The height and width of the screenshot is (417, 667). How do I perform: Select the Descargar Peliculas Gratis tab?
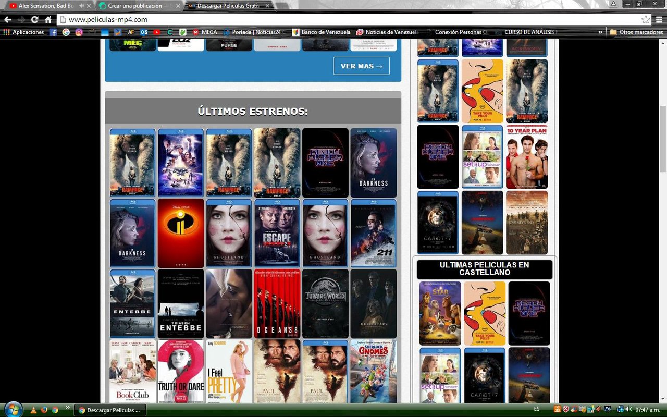tap(229, 6)
